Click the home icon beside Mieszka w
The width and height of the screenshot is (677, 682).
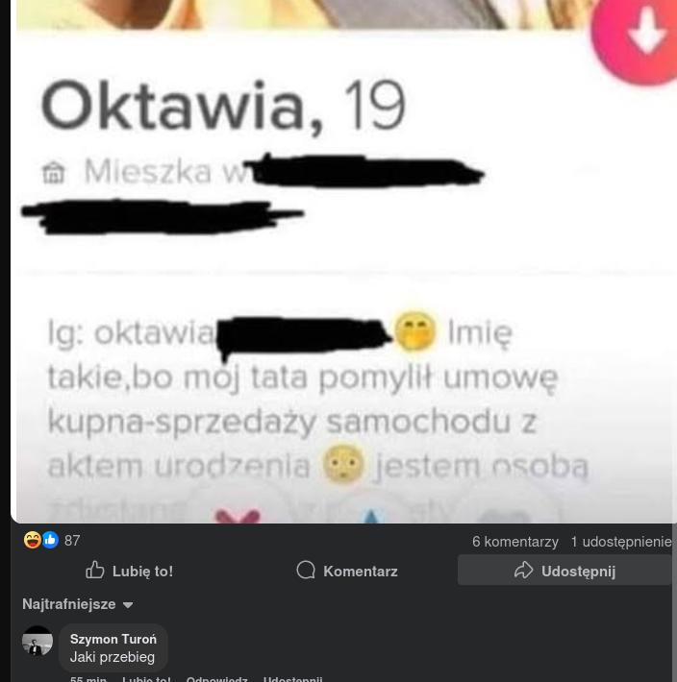54,173
